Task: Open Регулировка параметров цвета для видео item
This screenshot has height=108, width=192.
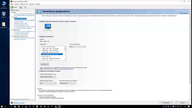Action: 24,14
